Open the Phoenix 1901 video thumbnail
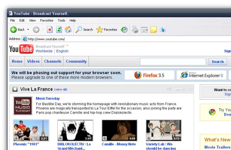Viewport: 231px width, 150px height. coord(31,130)
